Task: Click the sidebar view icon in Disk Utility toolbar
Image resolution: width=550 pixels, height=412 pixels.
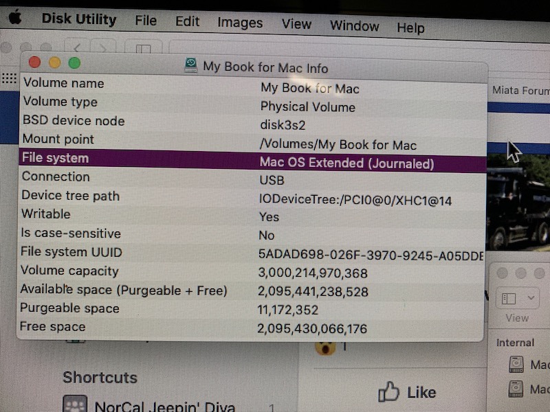Action: [509, 299]
